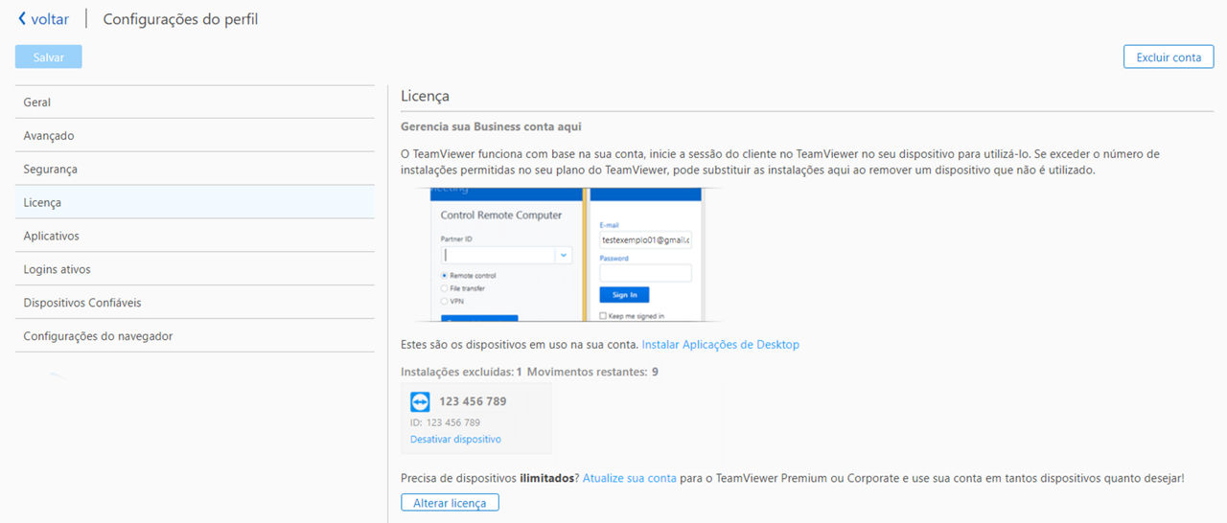Click the Excluir conta button

(1169, 57)
